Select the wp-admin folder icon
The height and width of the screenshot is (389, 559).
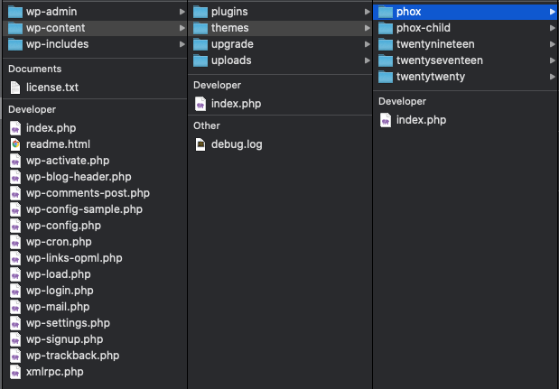15,12
